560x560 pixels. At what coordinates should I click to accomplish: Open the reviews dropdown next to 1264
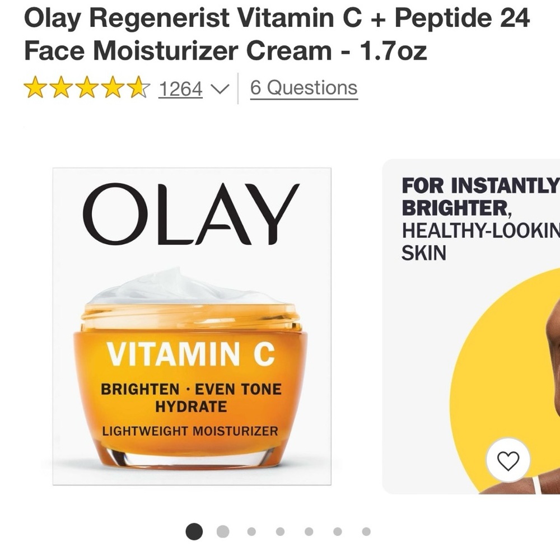pos(218,88)
